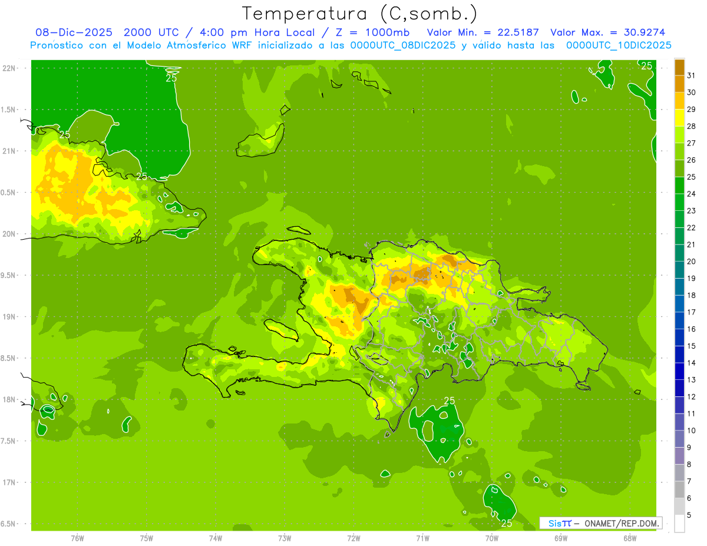Image resolution: width=707 pixels, height=546 pixels.
Task: Click the legend value '10'
Action: pyautogui.click(x=691, y=431)
